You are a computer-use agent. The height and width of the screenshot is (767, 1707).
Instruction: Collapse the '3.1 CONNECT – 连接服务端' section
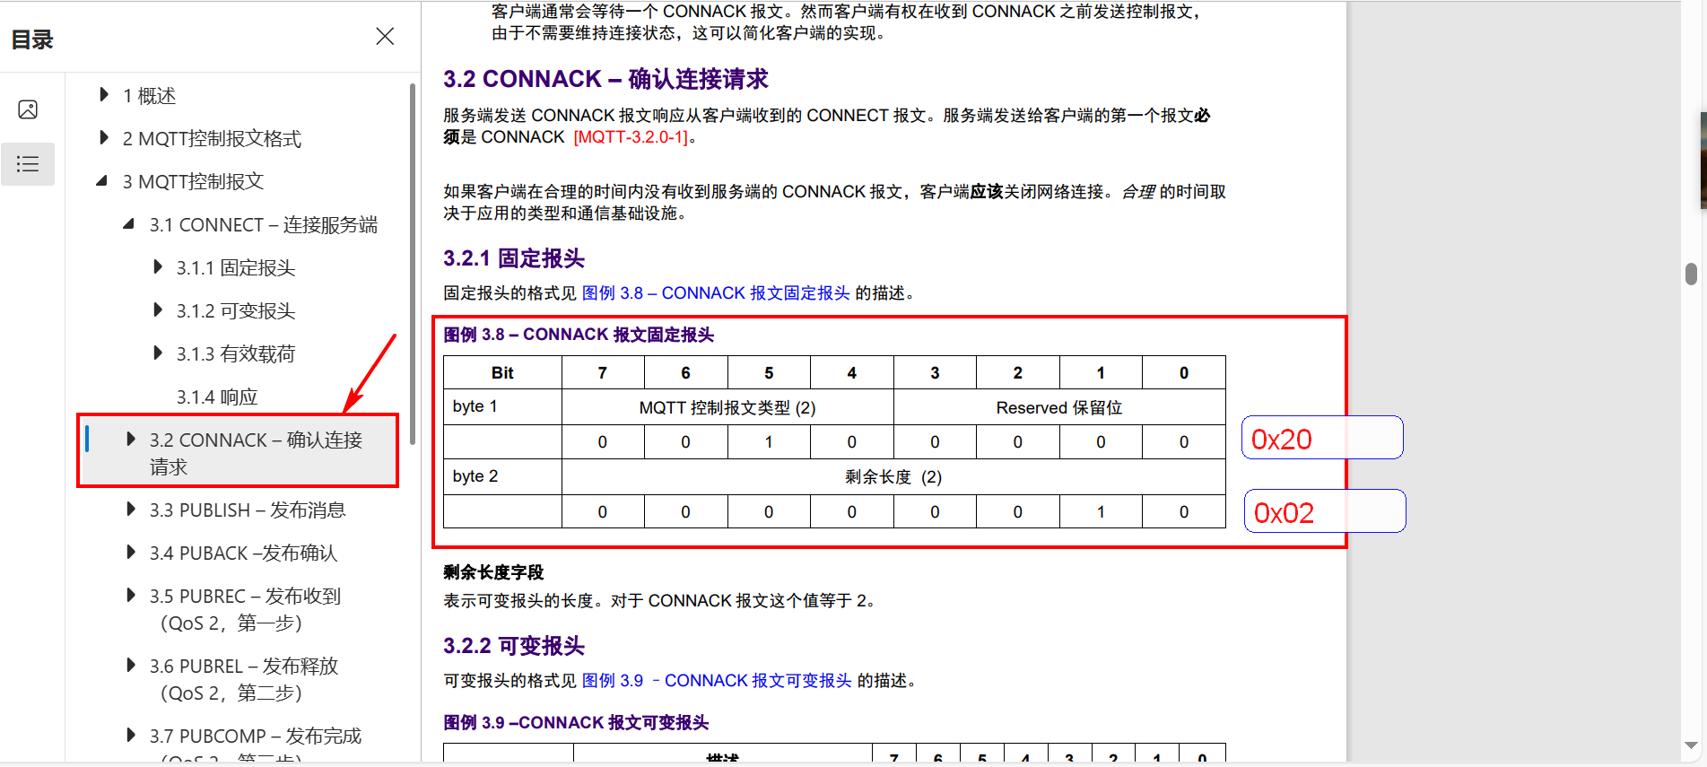click(x=130, y=224)
